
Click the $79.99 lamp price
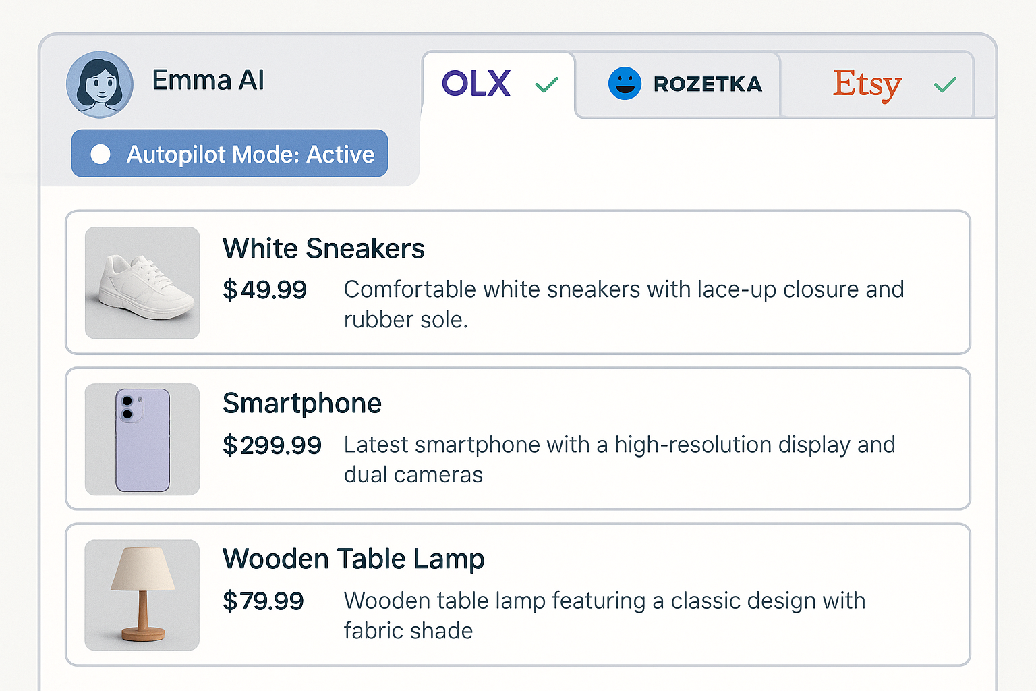[263, 601]
